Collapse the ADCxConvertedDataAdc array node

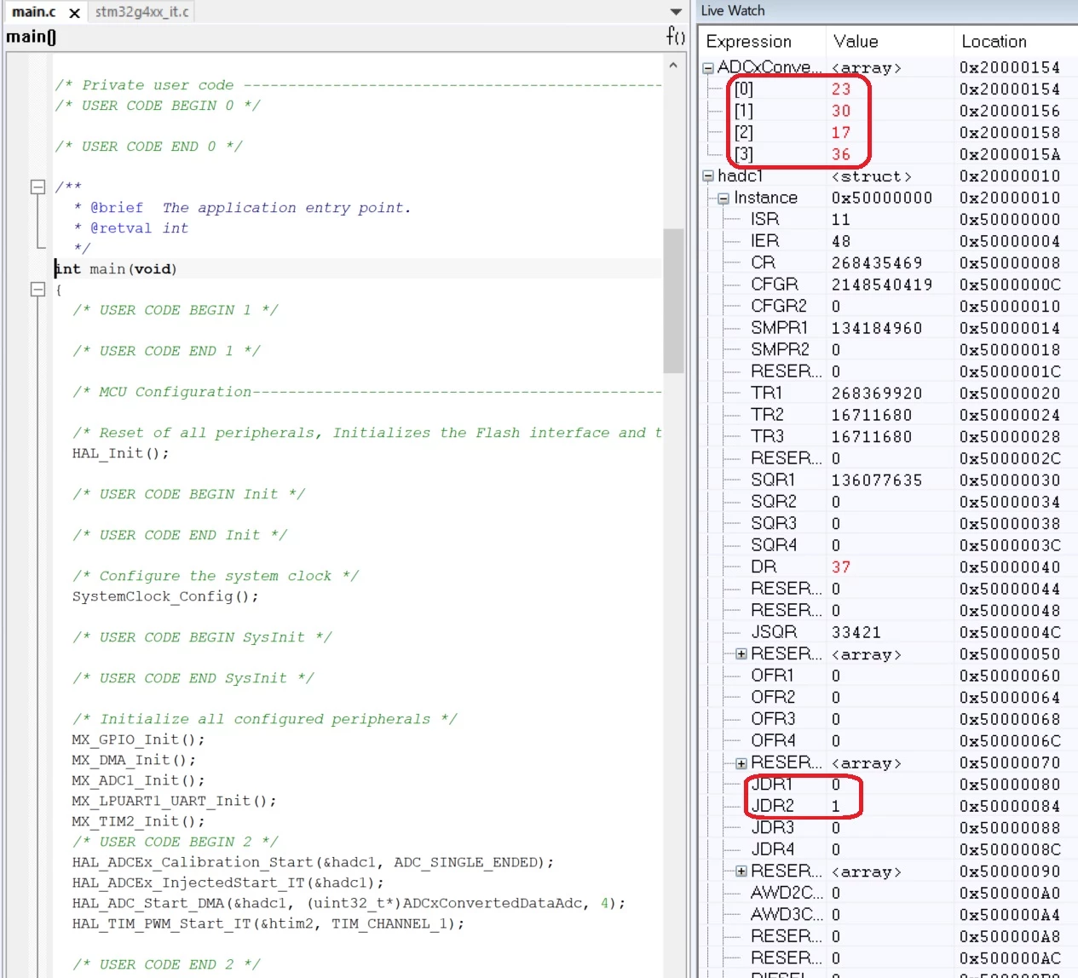[x=708, y=68]
